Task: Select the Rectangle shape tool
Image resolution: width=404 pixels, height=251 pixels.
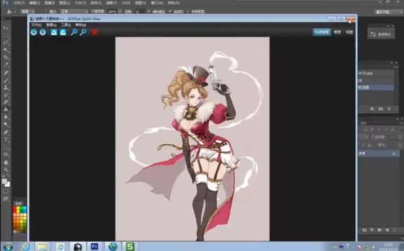Action: [6, 154]
